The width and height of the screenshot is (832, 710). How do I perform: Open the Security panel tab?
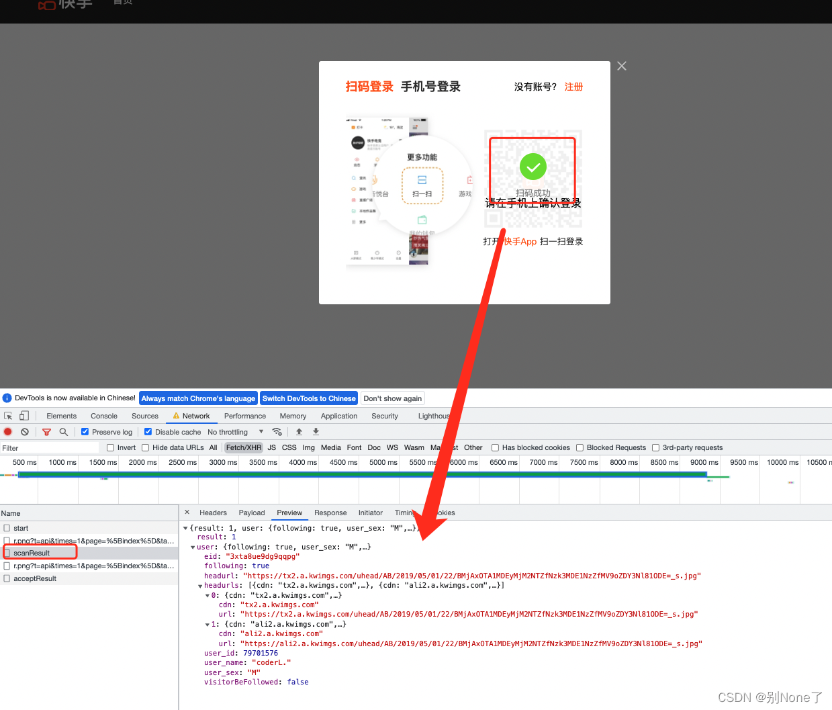tap(385, 416)
